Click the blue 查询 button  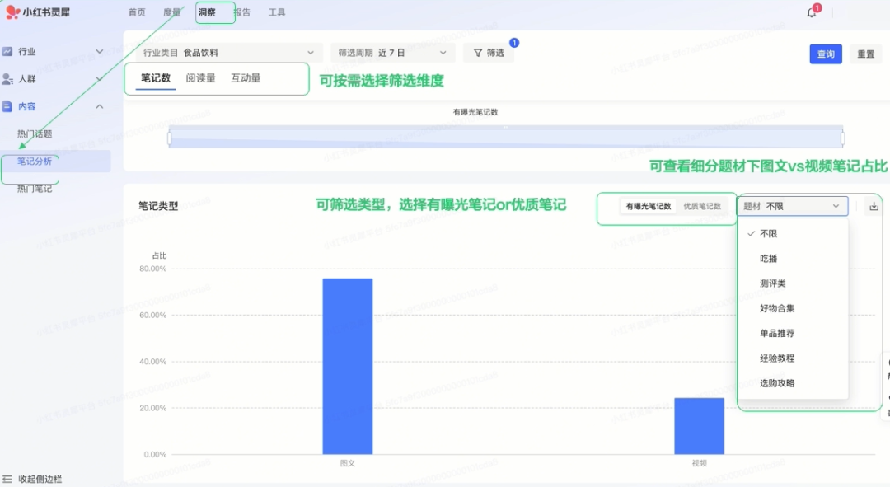tap(825, 54)
